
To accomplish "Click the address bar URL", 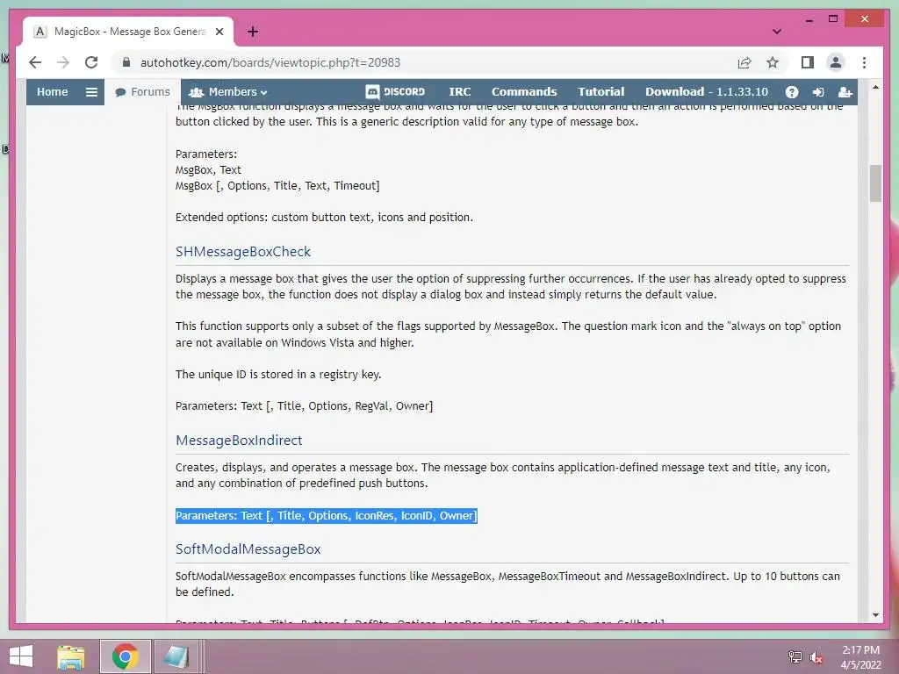I will point(270,62).
